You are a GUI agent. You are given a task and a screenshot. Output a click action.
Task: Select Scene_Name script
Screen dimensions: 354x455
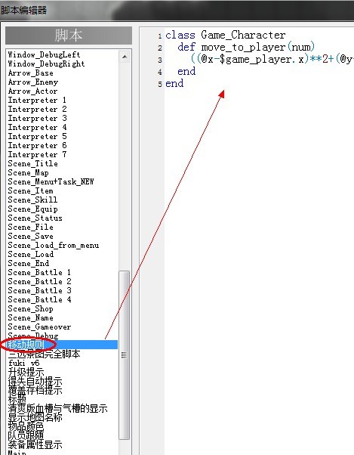pyautogui.click(x=31, y=317)
